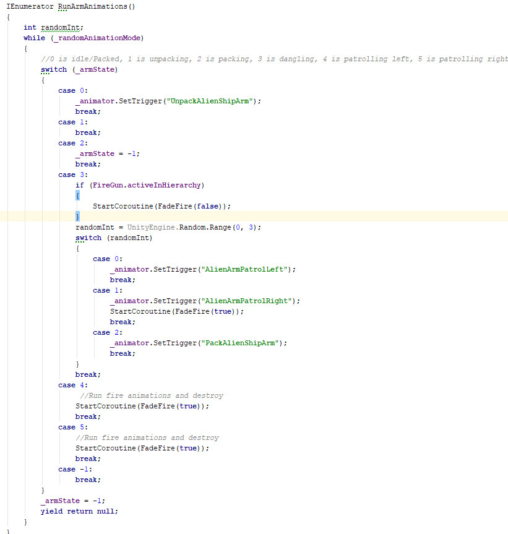Click the yield keyword
The image size is (508, 534).
(x=51, y=512)
